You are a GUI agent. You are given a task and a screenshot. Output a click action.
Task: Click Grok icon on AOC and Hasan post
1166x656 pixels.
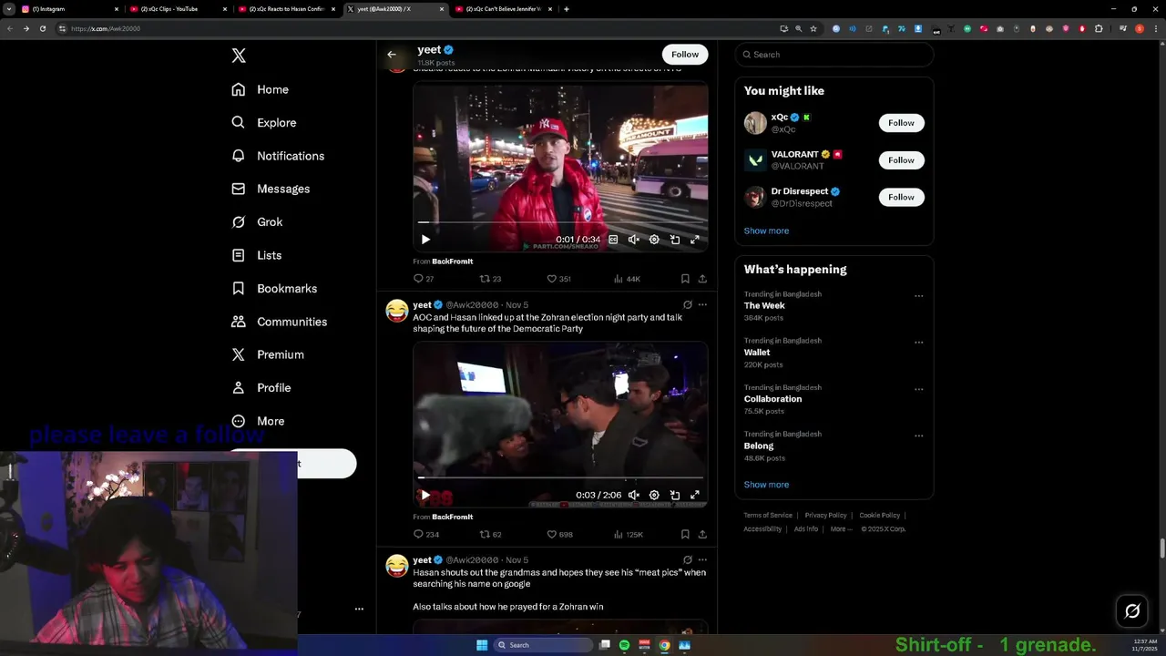point(688,304)
